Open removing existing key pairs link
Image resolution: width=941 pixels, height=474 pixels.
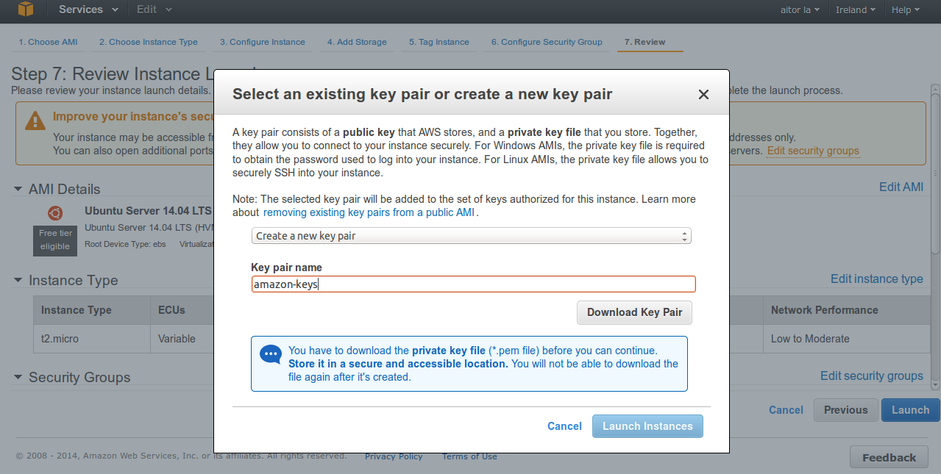pos(369,212)
